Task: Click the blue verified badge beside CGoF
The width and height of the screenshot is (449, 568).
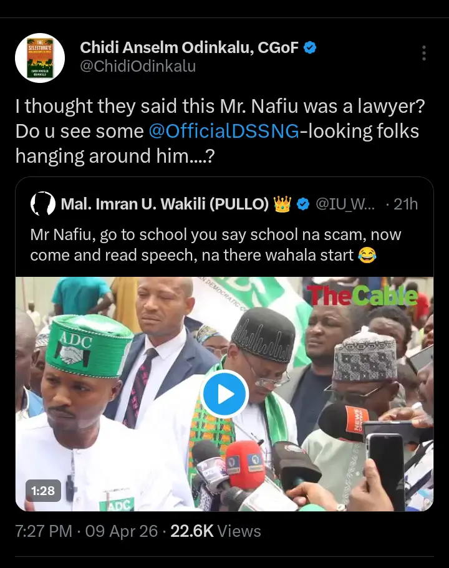Action: 311,47
